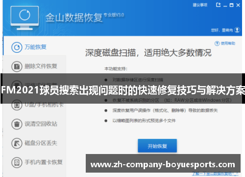Select the 万能恢复 recovery mode icon

point(17,47)
